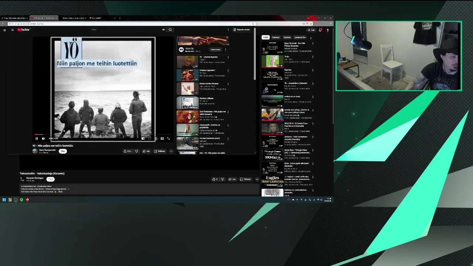Like the Tehosekoitin Valonkantaja karaoke video
Screen dimensions: 473x266
click(215, 179)
